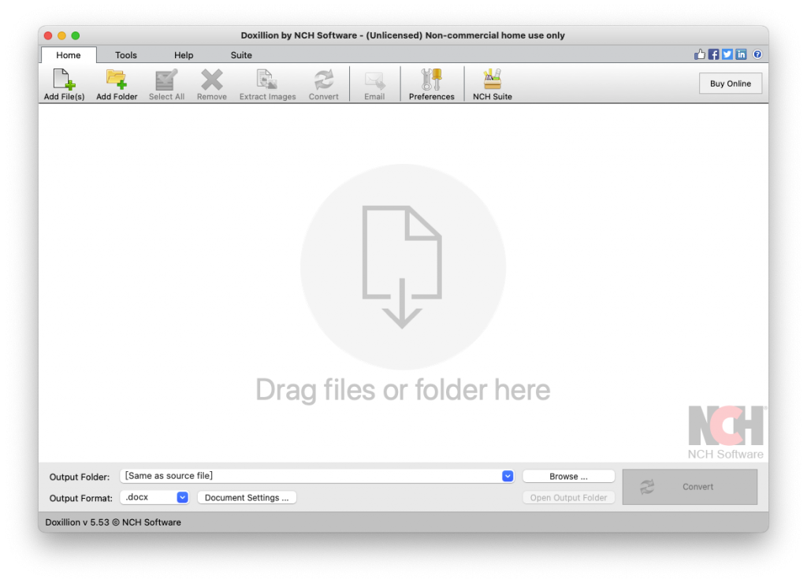Click the LinkedIn share icon
Screen dimensions: 807x583
741,54
